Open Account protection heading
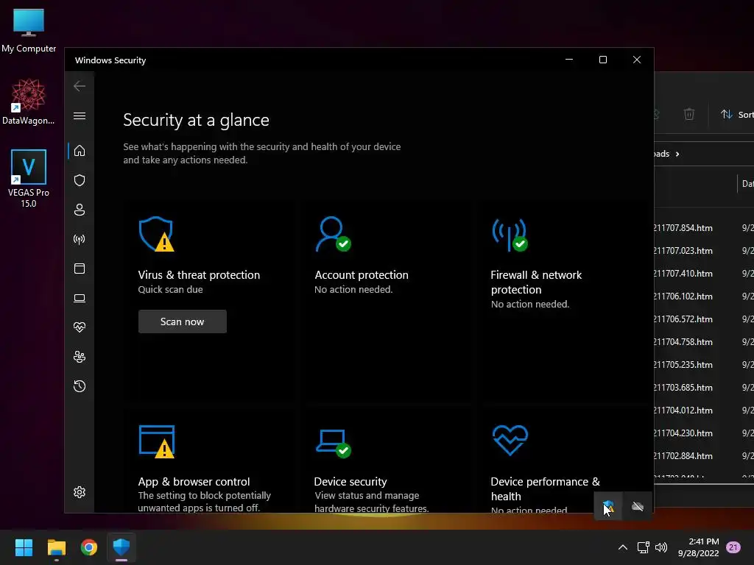The image size is (754, 565). click(361, 275)
